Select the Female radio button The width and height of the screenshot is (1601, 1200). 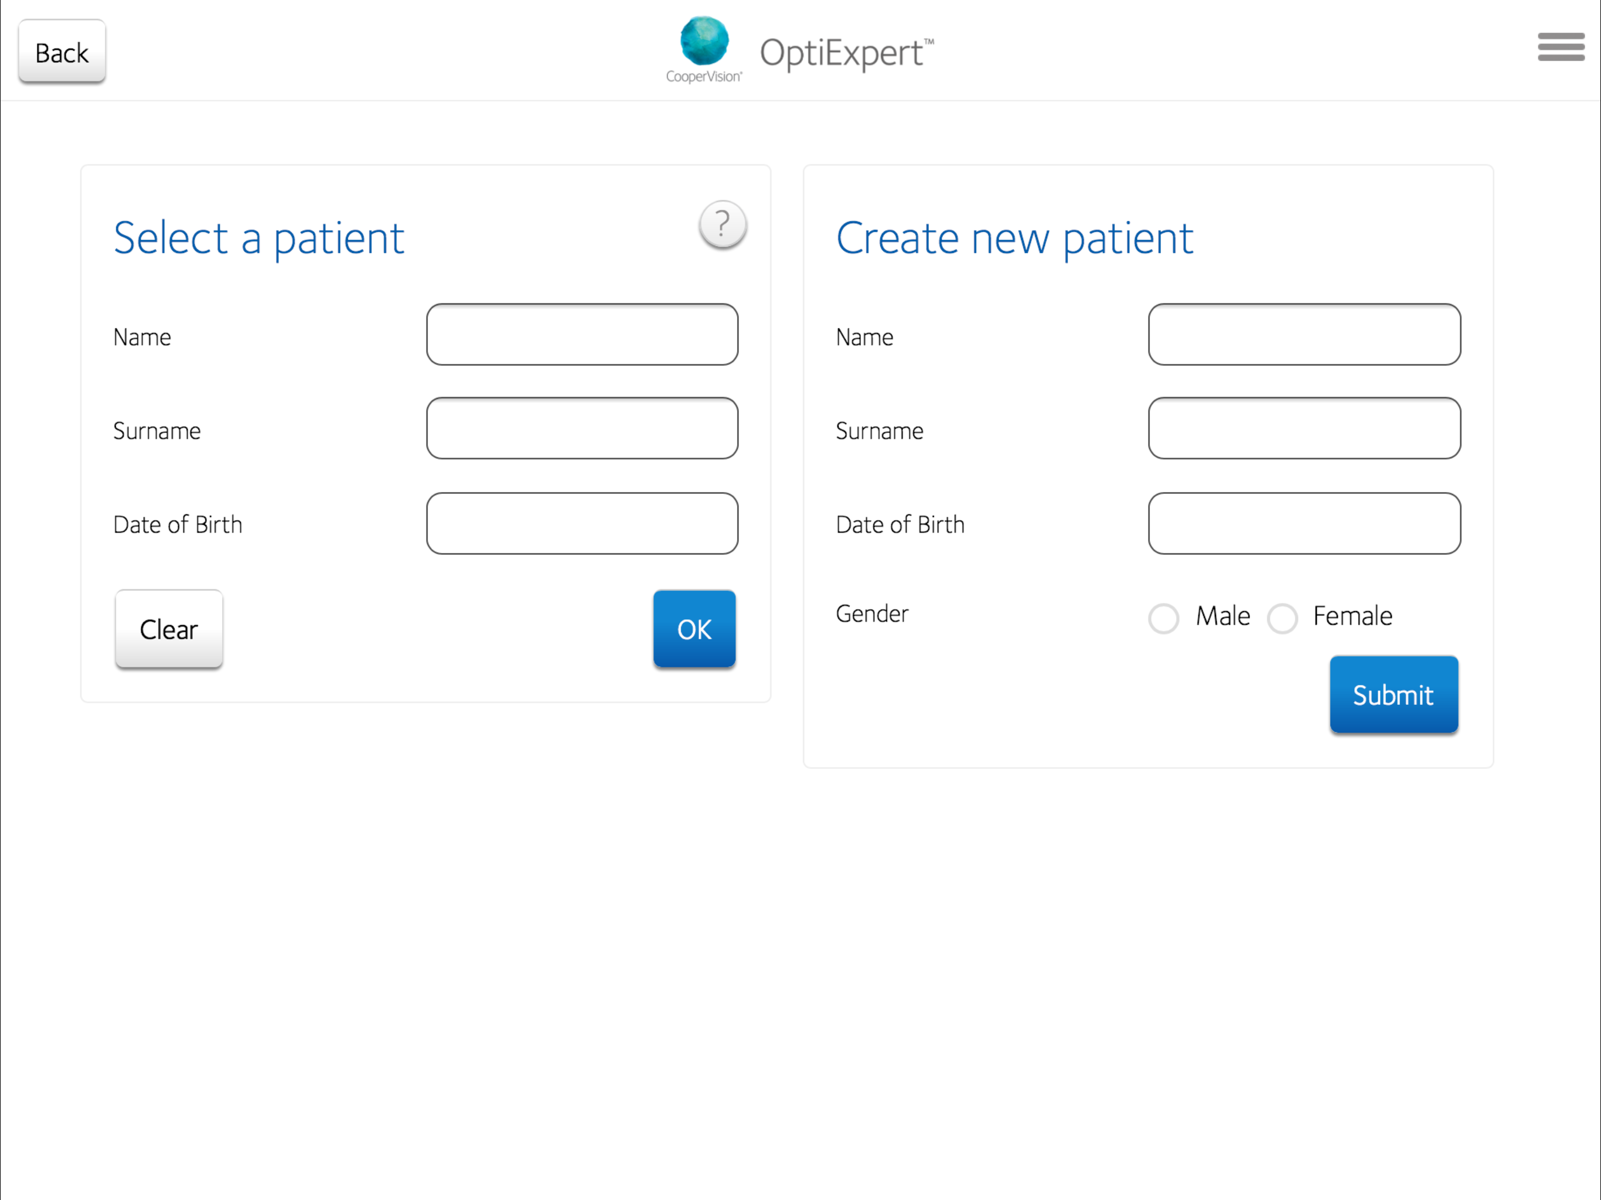click(1282, 618)
